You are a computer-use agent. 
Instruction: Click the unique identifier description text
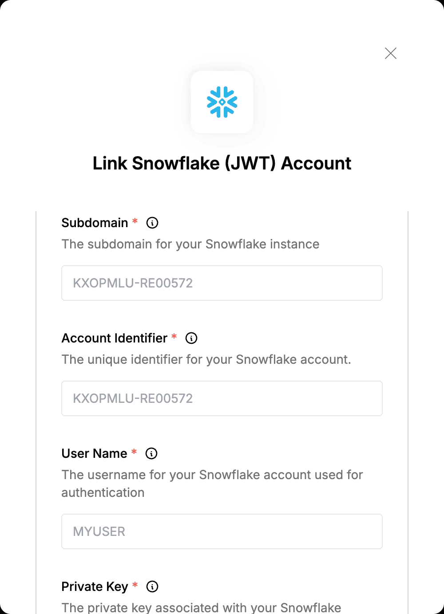click(x=206, y=359)
